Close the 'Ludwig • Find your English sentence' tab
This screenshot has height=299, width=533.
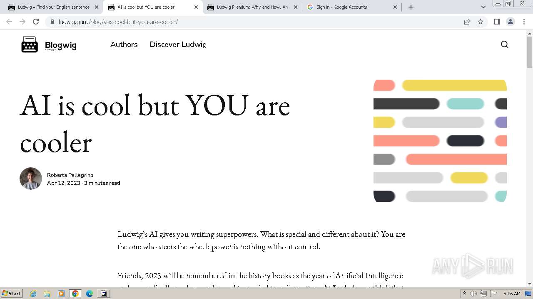(x=97, y=7)
